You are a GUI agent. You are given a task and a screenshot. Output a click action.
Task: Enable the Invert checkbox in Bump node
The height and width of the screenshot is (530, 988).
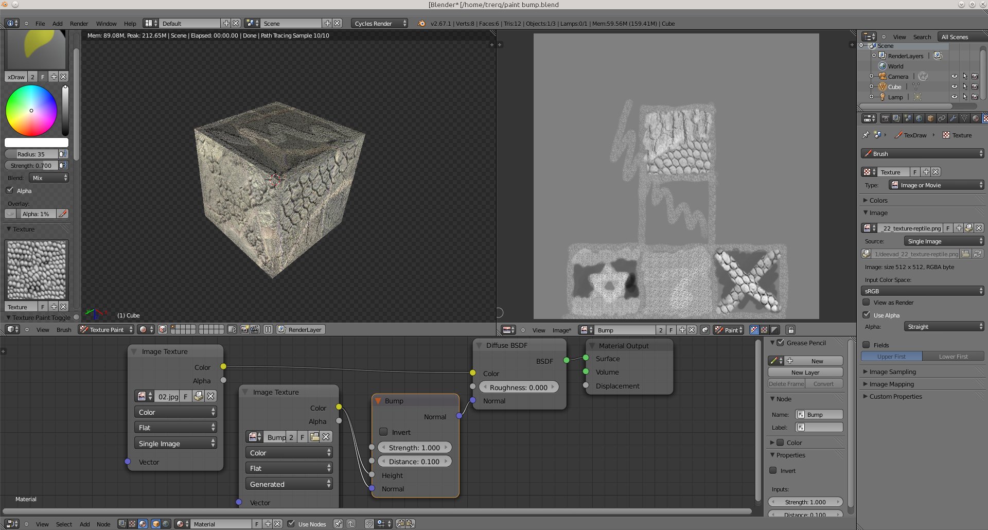(383, 432)
